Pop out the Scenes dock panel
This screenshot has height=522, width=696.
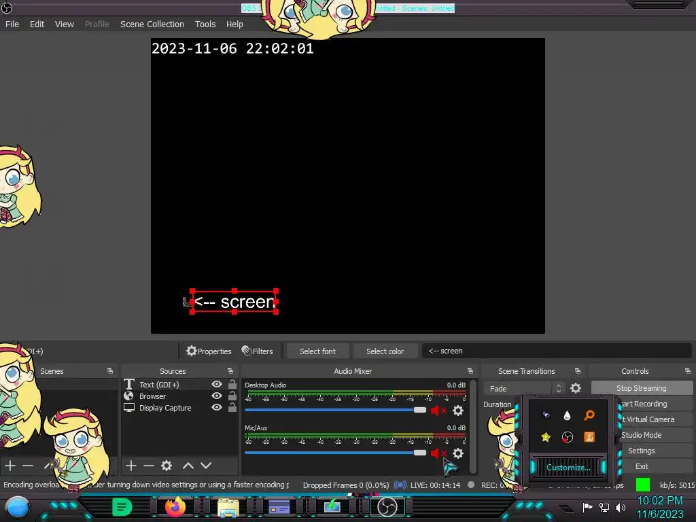tap(110, 371)
